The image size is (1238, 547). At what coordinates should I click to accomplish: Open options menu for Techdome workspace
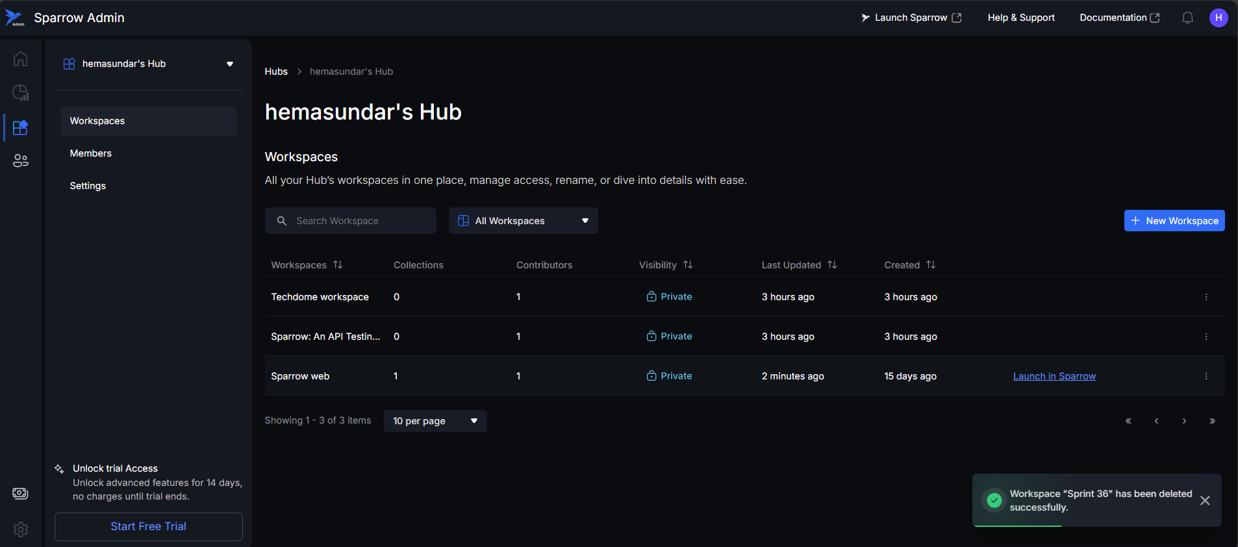click(x=1206, y=297)
